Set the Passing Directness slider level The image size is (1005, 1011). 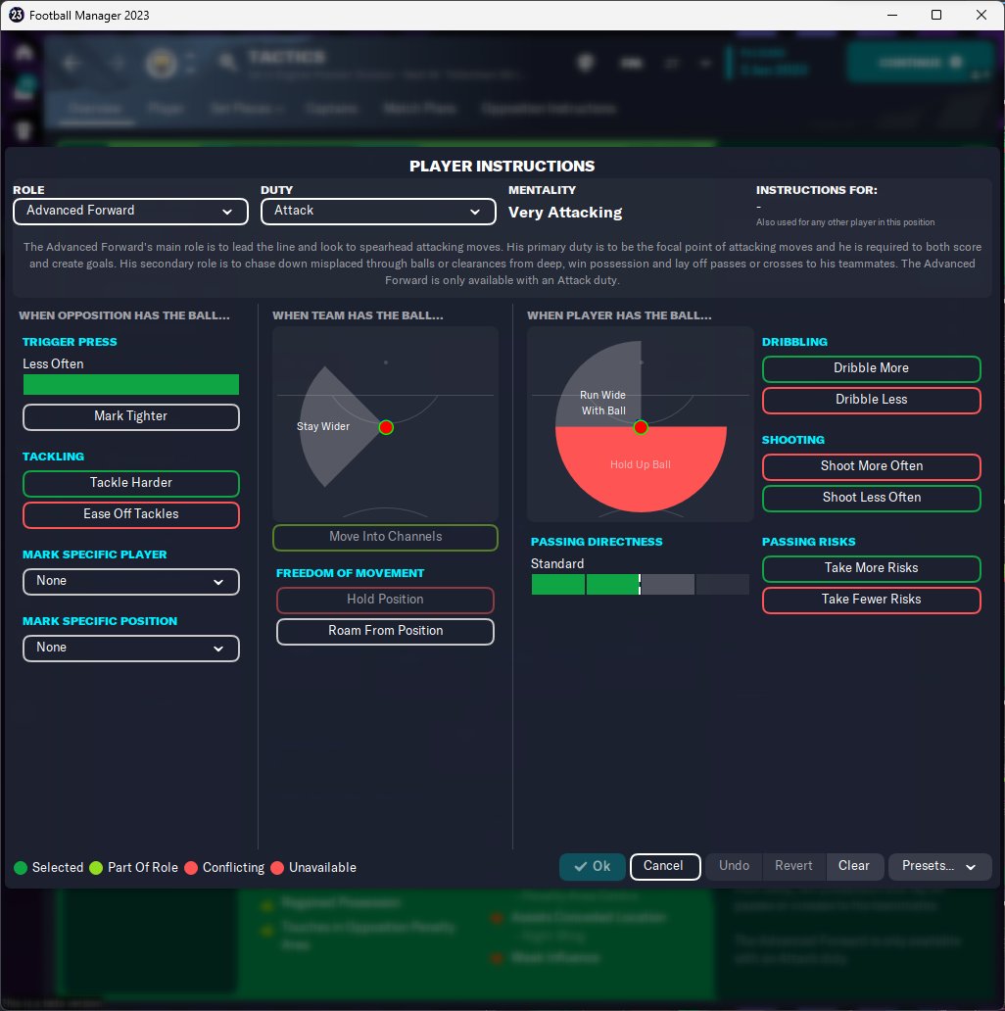641,584
